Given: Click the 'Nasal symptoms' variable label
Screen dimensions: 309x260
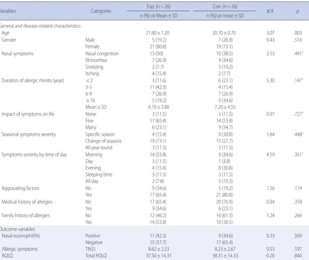Looking at the screenshot, I should point(17,53).
